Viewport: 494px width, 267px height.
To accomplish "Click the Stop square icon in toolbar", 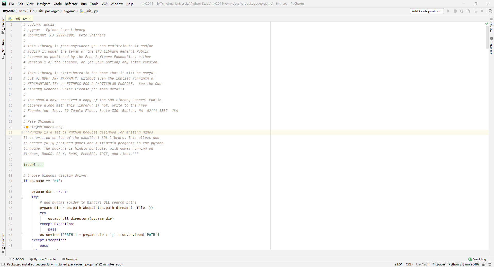I will (x=482, y=11).
